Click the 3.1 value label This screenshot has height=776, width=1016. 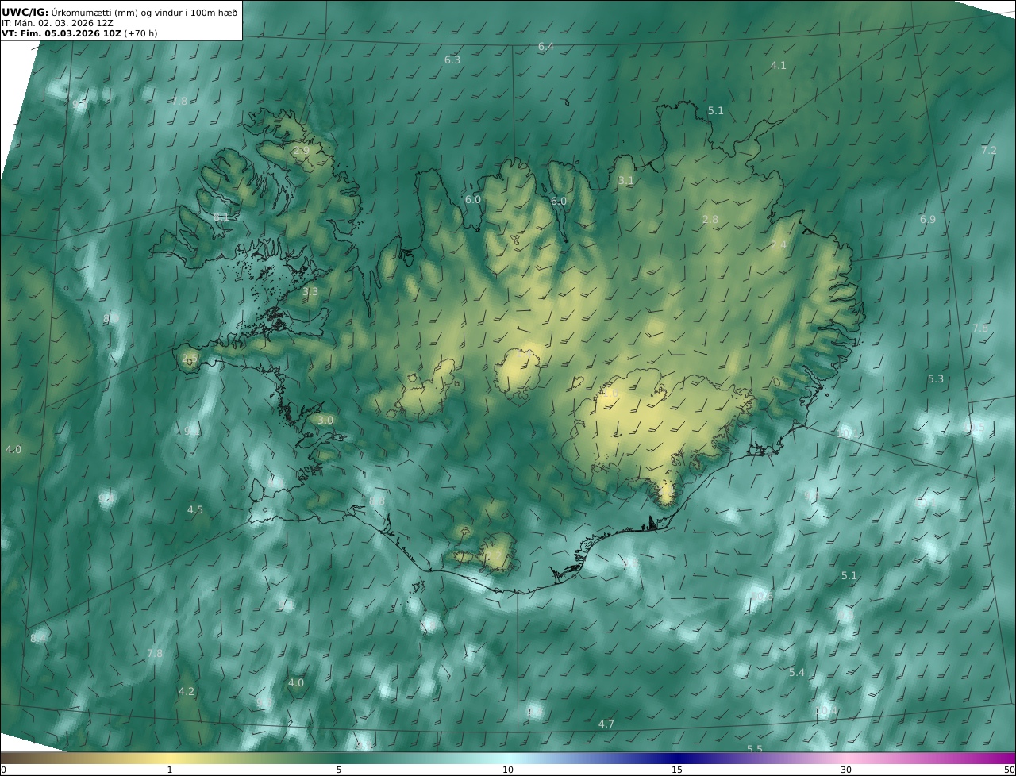(626, 180)
